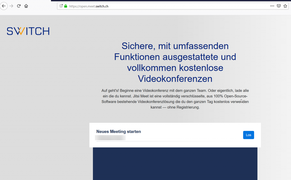This screenshot has width=291, height=180.
Task: Show site information via the info icon
Action: [61, 6]
